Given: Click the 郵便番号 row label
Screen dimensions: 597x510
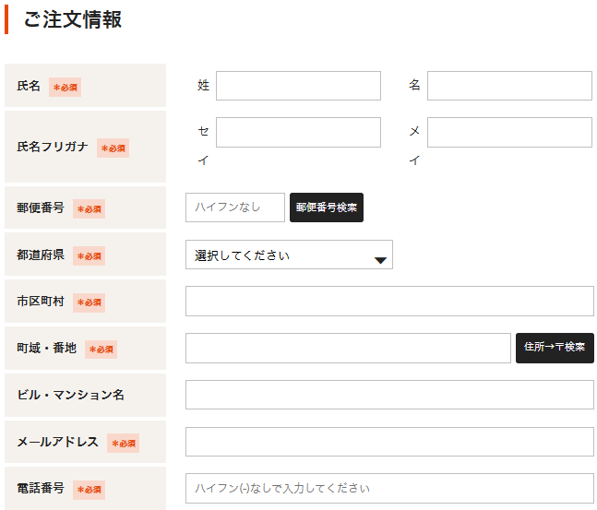Looking at the screenshot, I should [41, 208].
